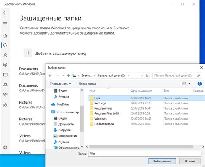Confirm with Выбор папки button

pyautogui.click(x=162, y=161)
